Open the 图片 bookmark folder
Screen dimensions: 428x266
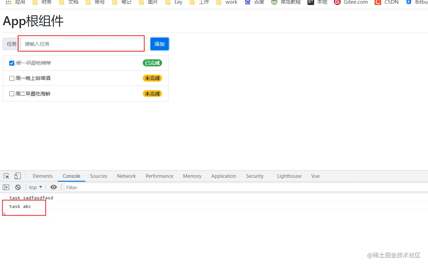pyautogui.click(x=148, y=2)
